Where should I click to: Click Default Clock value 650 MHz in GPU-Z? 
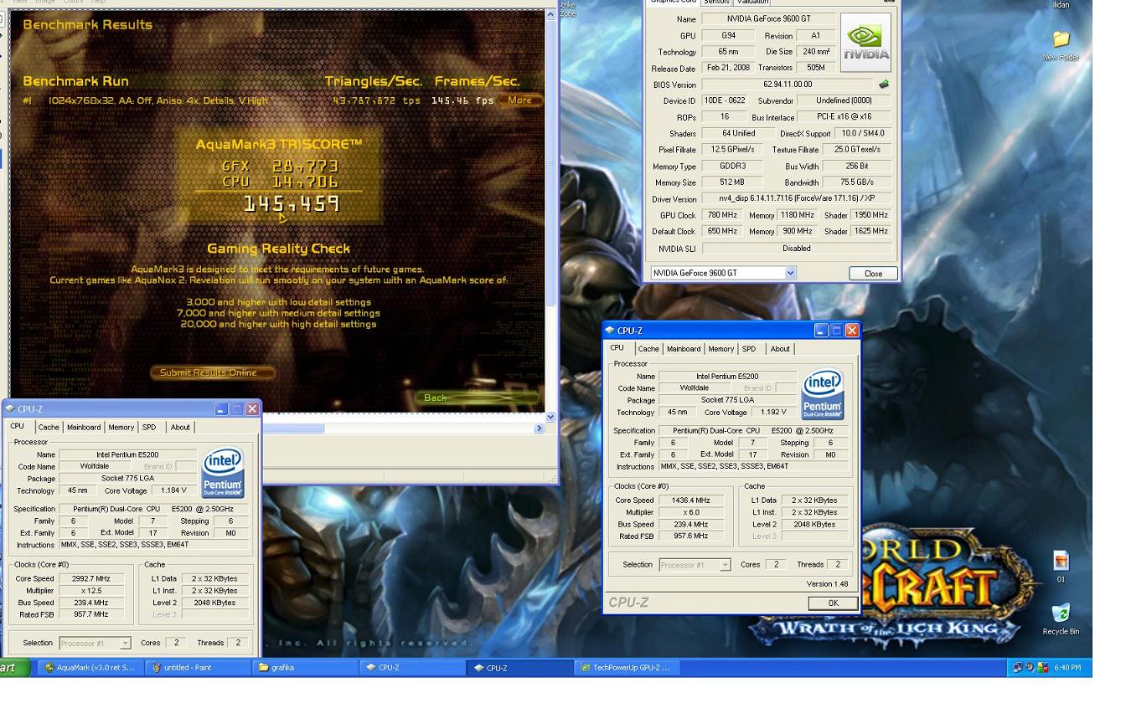pos(723,231)
